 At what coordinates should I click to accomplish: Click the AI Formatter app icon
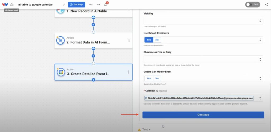point(60,40)
